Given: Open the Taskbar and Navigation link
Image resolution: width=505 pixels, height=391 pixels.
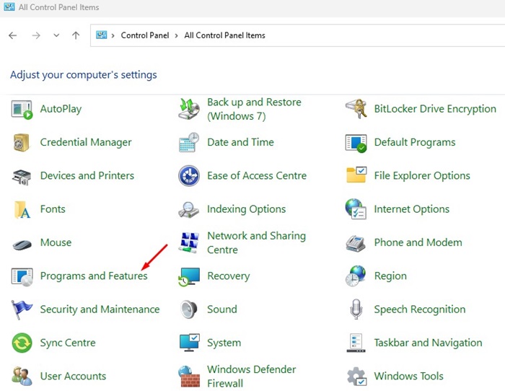Looking at the screenshot, I should click(x=428, y=343).
